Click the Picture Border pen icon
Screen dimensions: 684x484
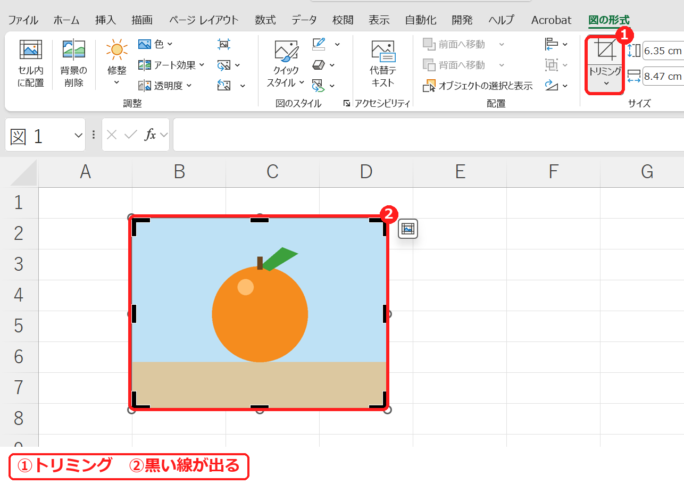(319, 44)
